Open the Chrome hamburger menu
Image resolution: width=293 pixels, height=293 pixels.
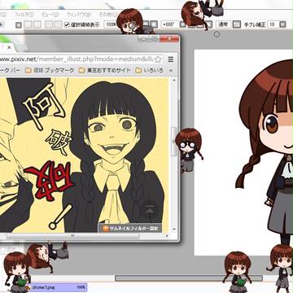pos(171,59)
